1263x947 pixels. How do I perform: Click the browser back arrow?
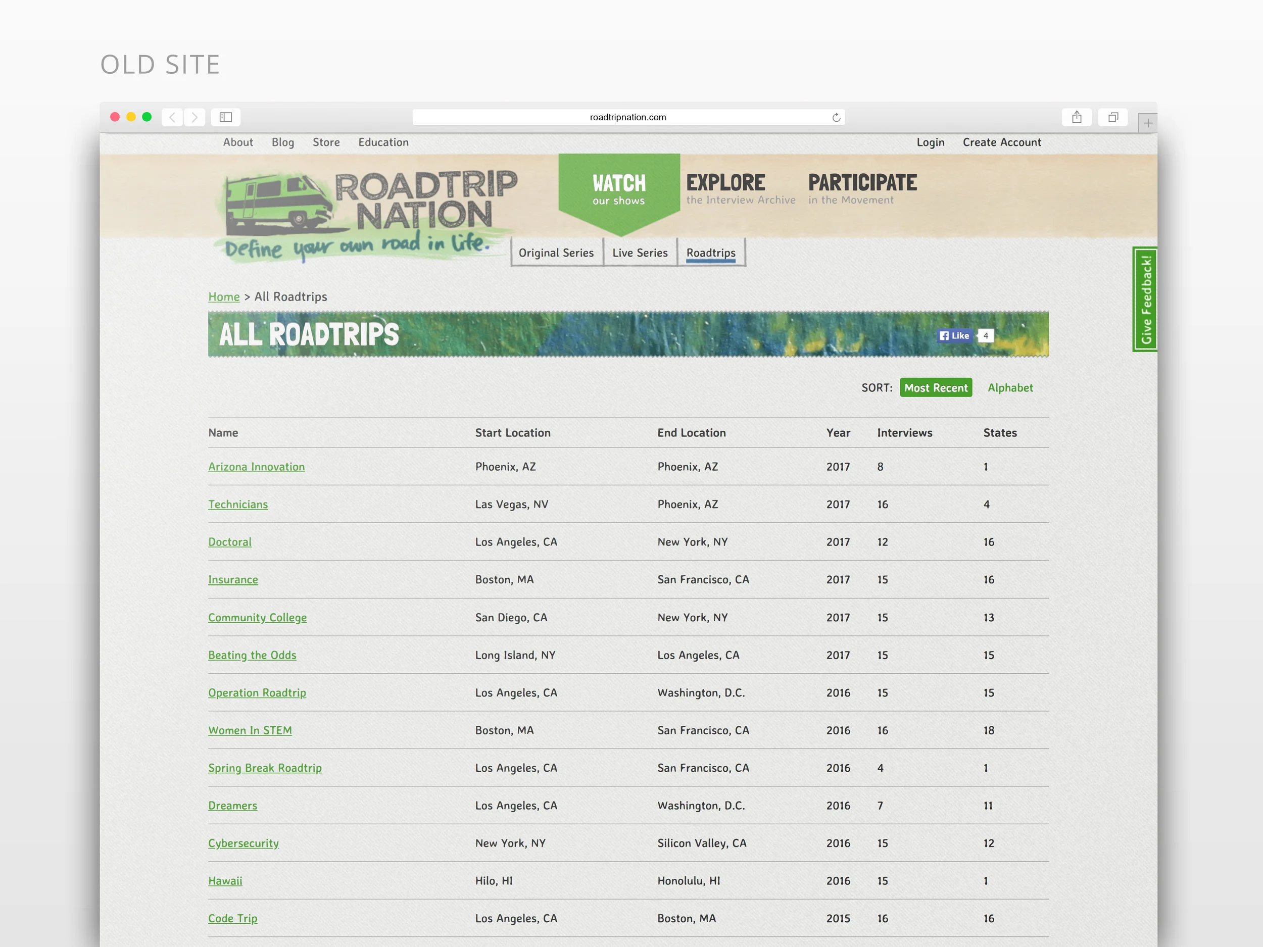[x=172, y=117]
